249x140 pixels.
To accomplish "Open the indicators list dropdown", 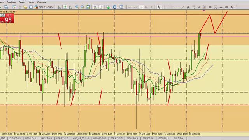I will point(109,7).
